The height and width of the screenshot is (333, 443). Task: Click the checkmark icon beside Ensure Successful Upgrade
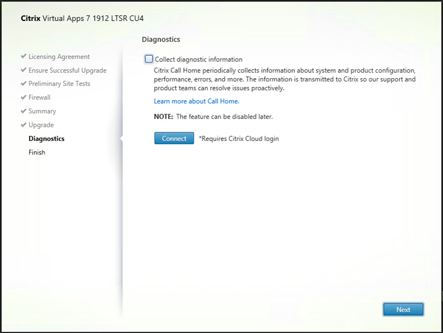pyautogui.click(x=24, y=70)
